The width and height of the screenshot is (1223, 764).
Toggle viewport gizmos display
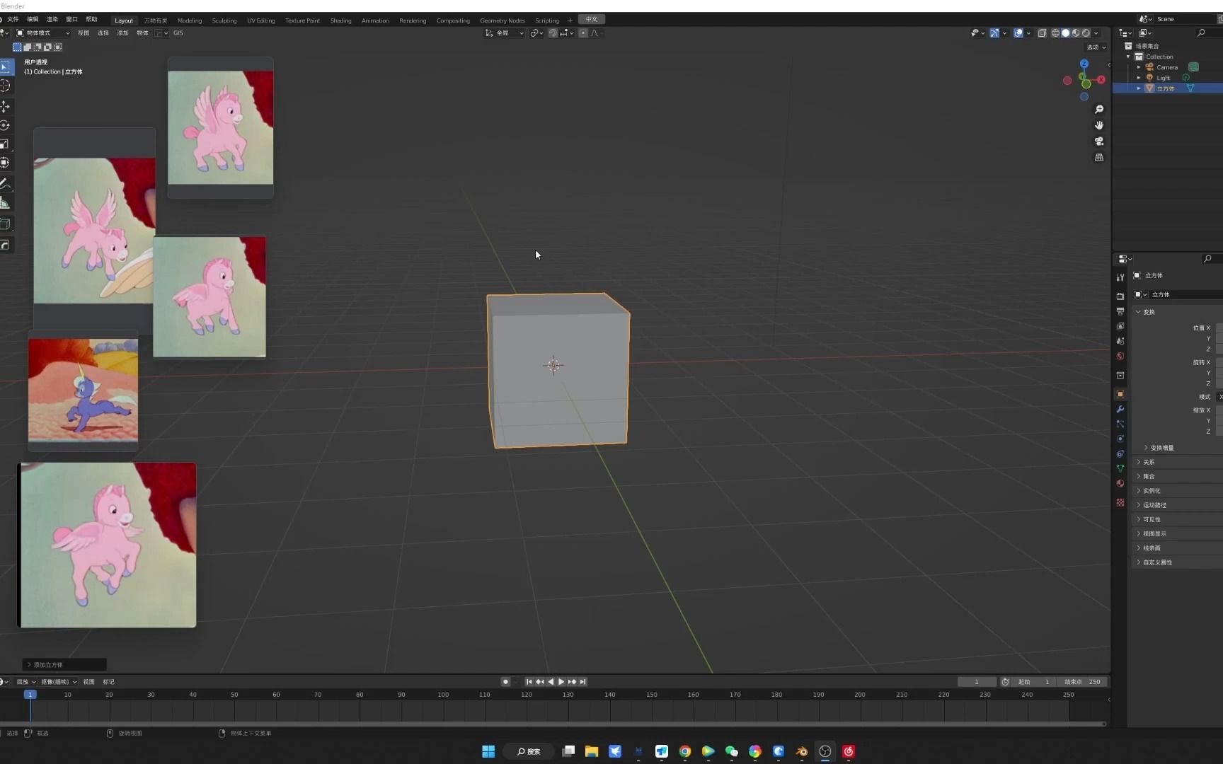[x=994, y=33]
